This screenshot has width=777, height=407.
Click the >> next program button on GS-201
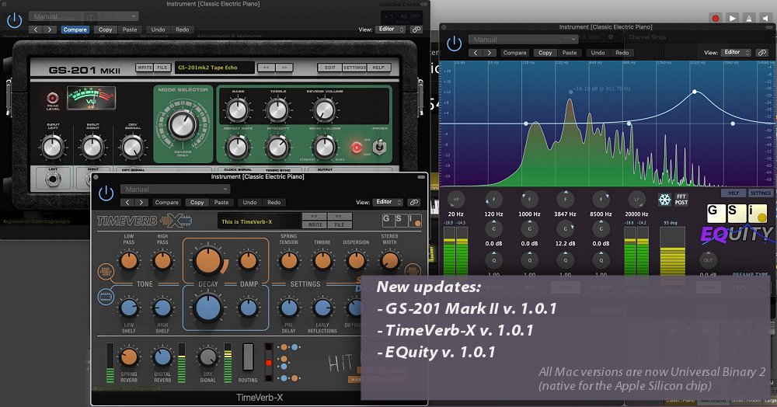pyautogui.click(x=284, y=68)
